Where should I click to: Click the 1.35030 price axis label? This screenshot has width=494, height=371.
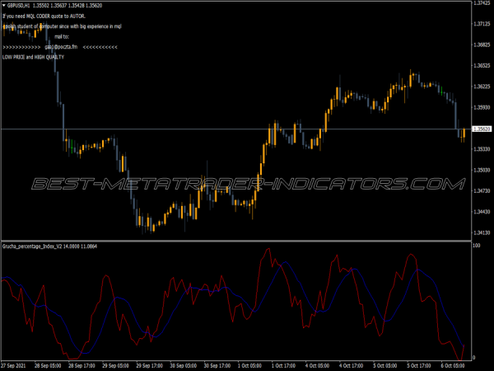click(x=482, y=170)
